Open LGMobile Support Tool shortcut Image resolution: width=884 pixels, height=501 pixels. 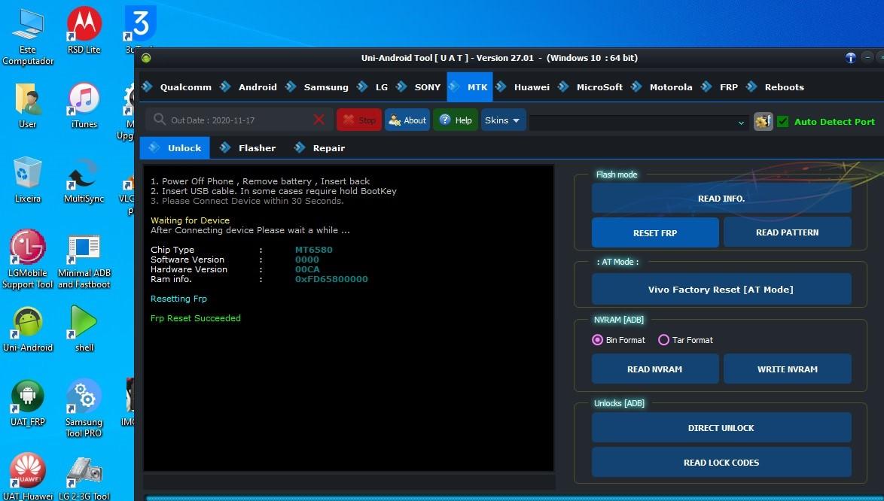pyautogui.click(x=27, y=259)
